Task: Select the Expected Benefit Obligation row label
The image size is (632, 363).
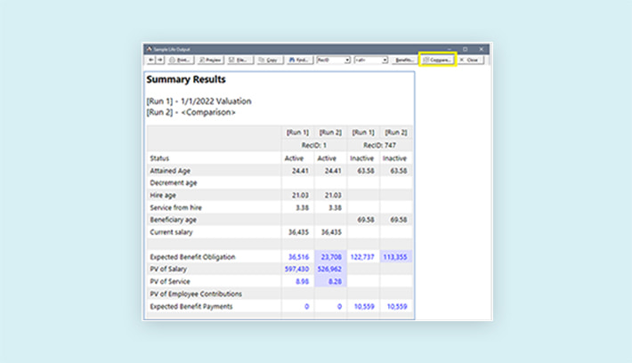Action: 192,257
